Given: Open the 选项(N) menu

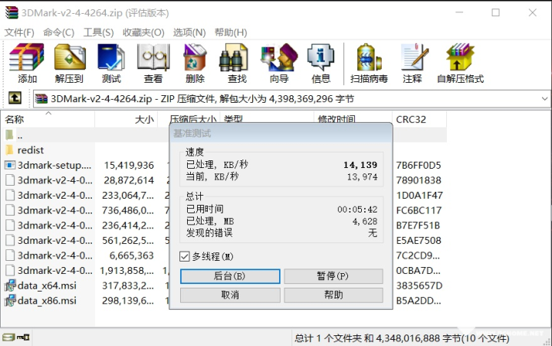Looking at the screenshot, I should tap(189, 32).
